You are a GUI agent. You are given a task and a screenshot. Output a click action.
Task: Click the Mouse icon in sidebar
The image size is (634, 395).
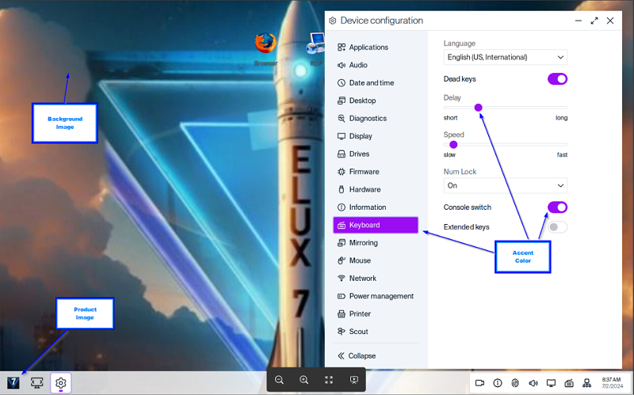(342, 260)
